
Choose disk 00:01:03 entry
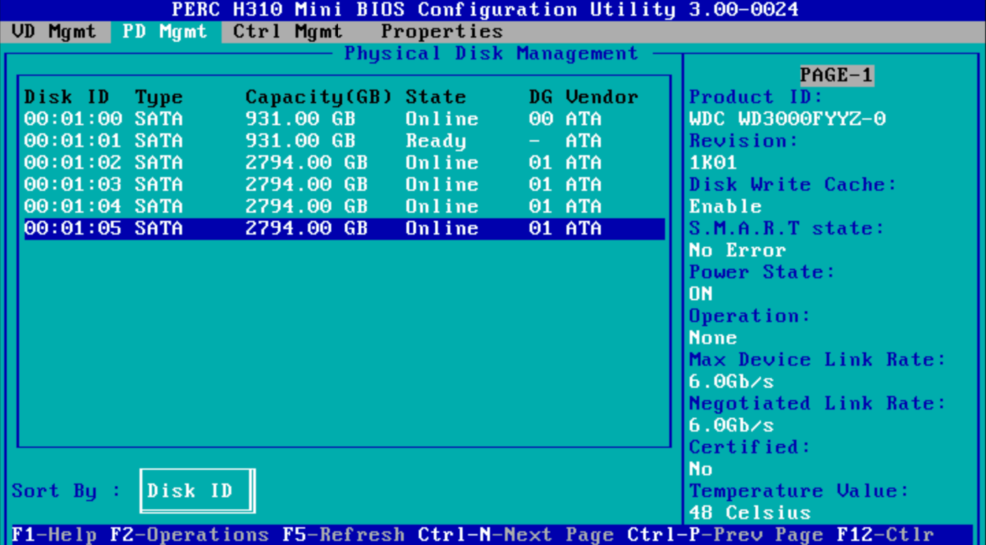click(313, 185)
